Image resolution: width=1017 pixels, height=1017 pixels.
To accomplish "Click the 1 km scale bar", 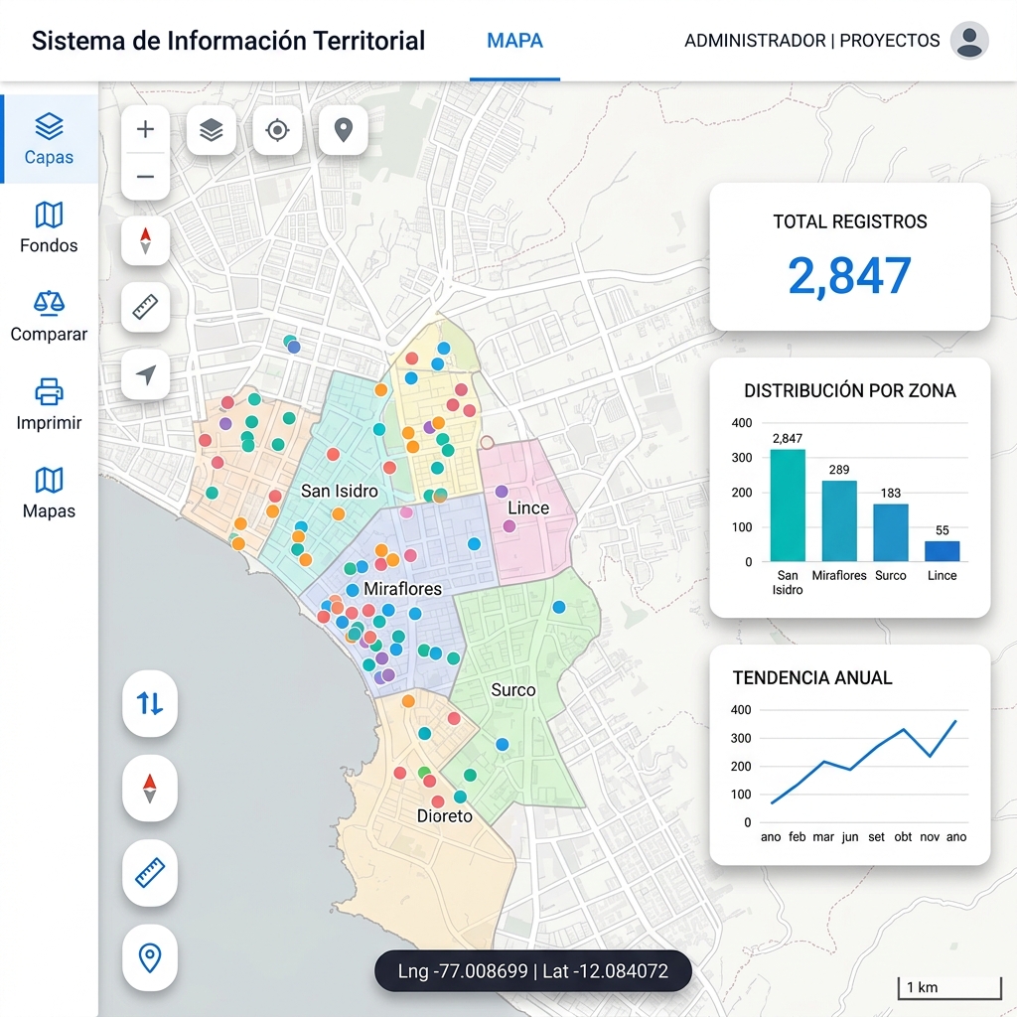I will (949, 988).
